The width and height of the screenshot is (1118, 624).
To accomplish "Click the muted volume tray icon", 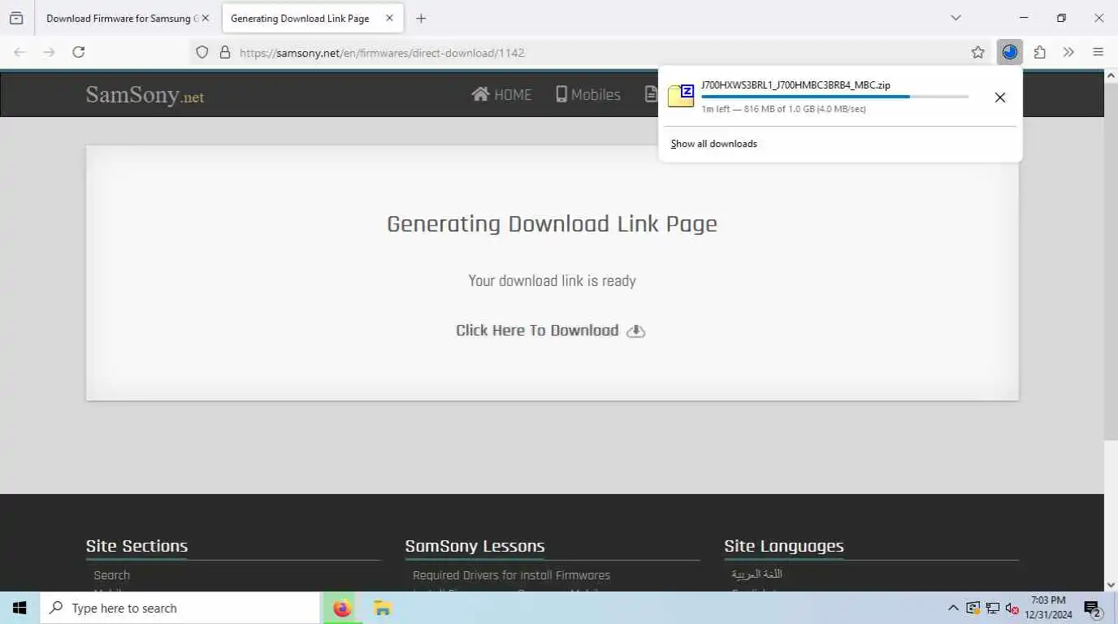I will (1012, 608).
